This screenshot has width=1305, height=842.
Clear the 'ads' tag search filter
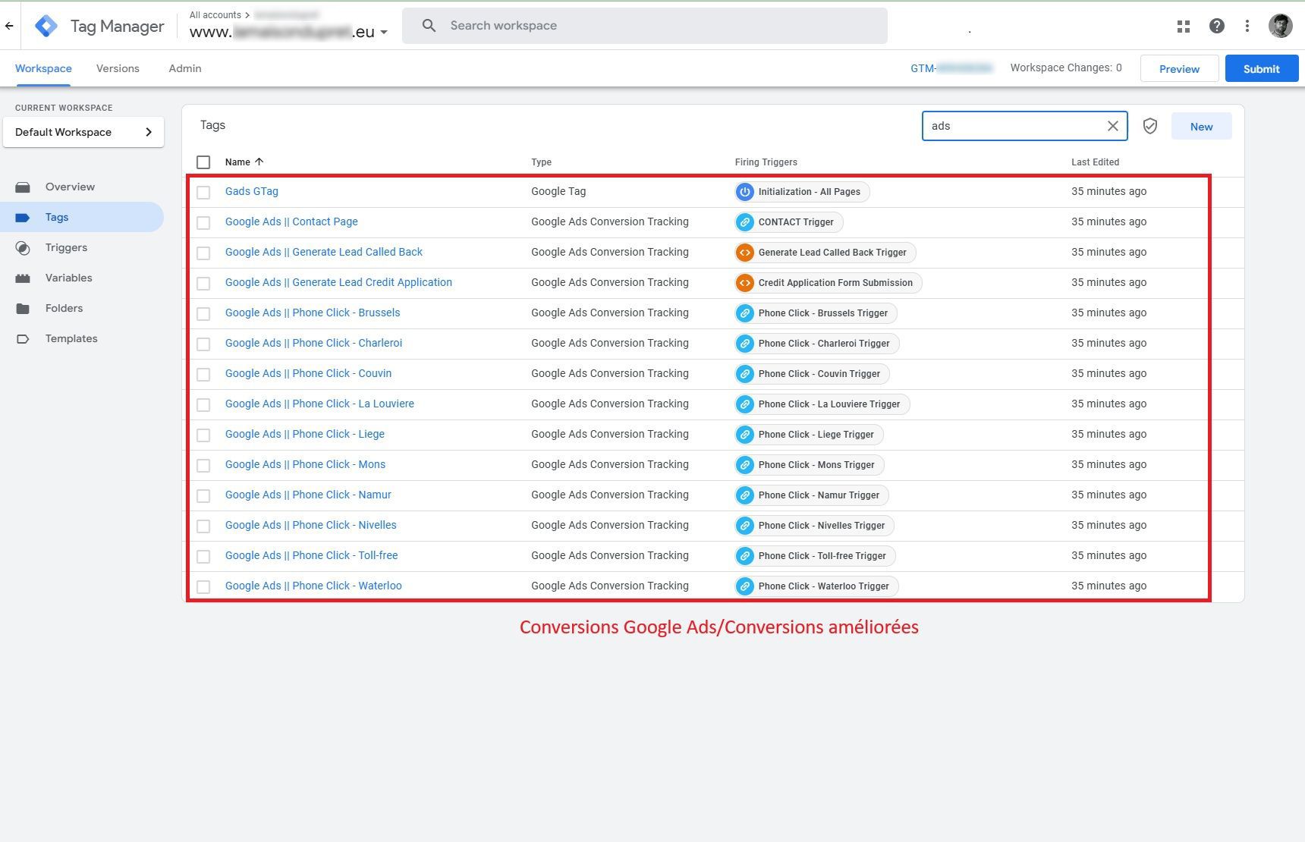tap(1112, 127)
